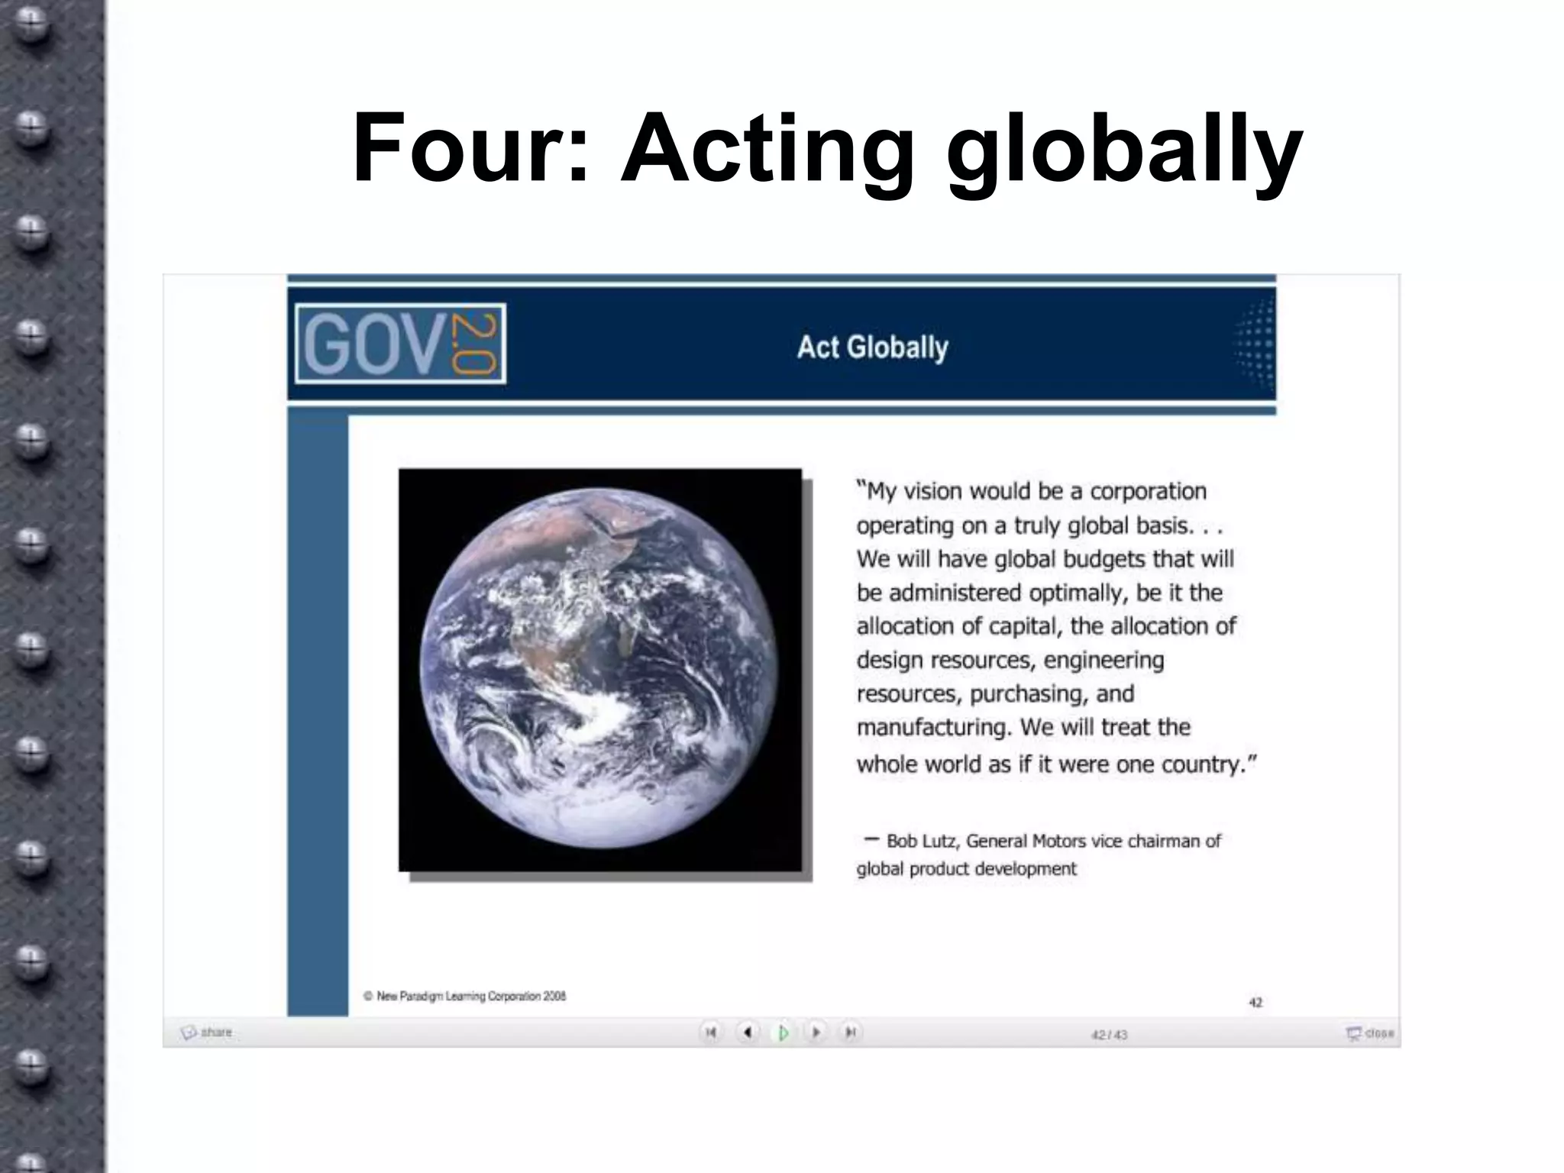Click the close presentation button
Screen dimensions: 1564x1173
(1371, 1033)
